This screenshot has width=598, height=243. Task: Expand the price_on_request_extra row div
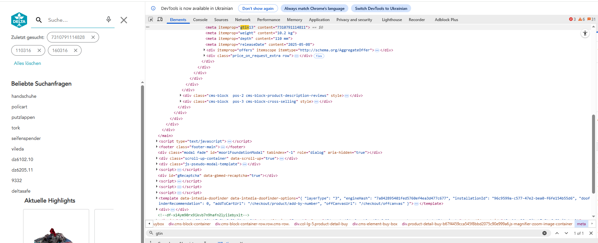tap(204, 56)
